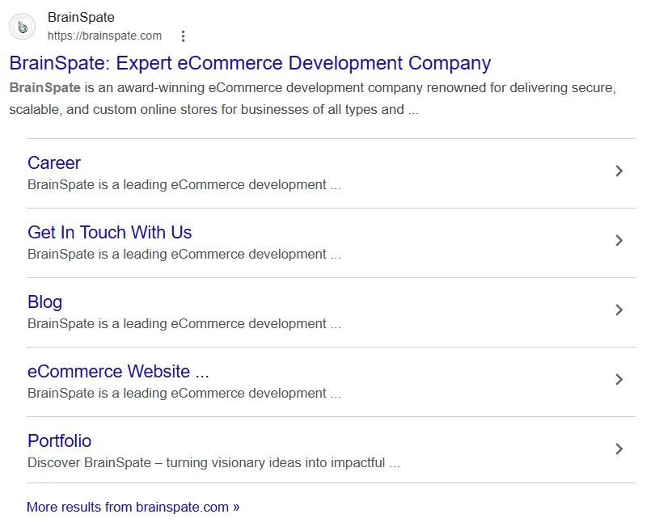
Task: Open the Blog sitelink
Action: (x=44, y=302)
